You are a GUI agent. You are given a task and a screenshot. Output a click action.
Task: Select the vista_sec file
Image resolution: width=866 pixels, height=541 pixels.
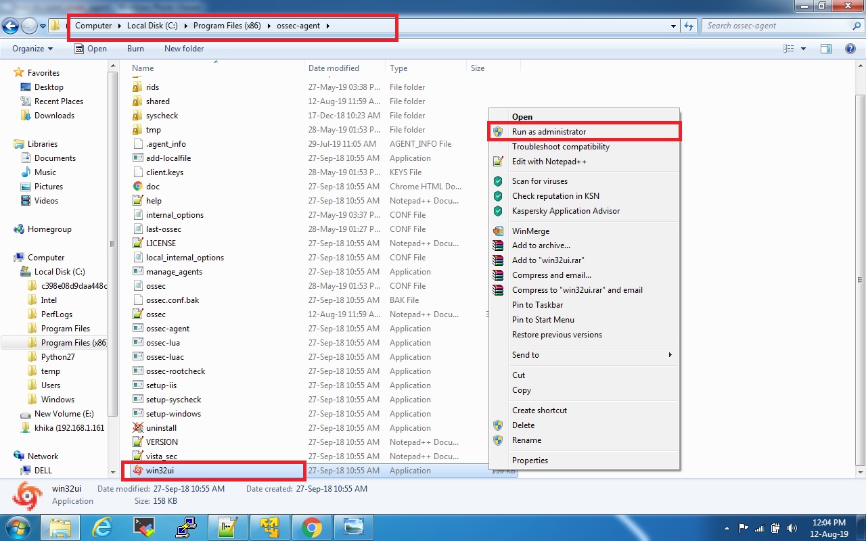[162, 456]
